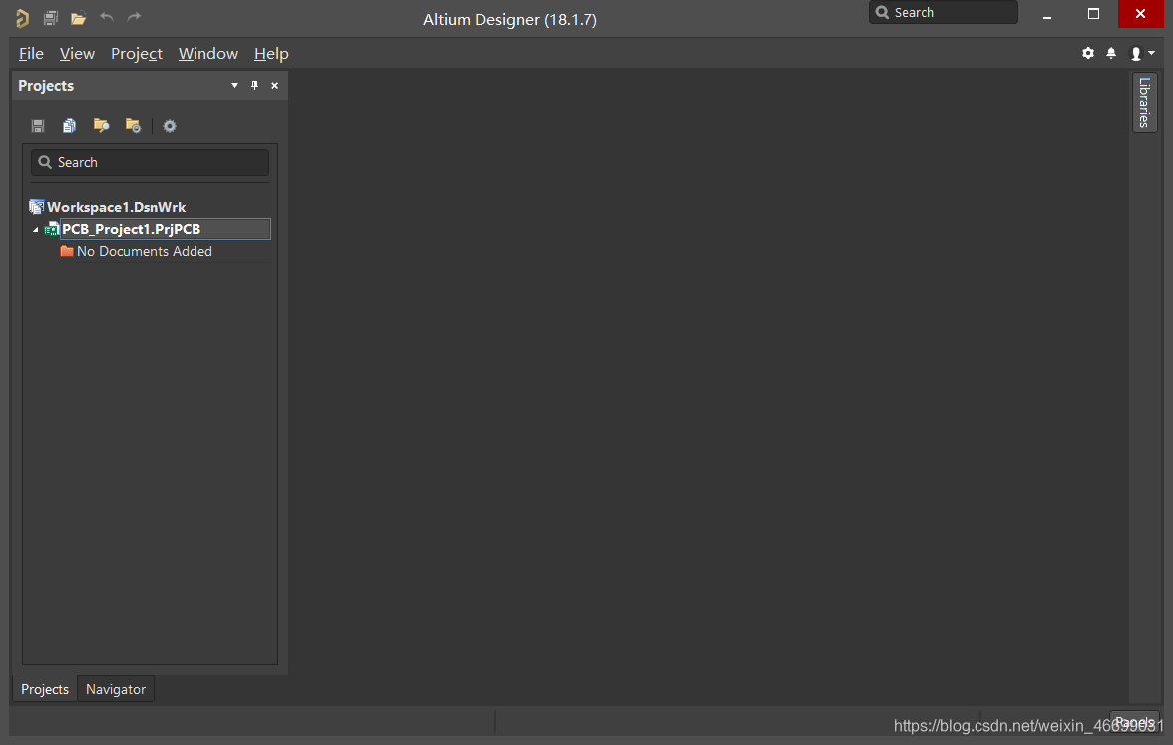Select PCB_Project1.PrjPCB project node
The width and height of the screenshot is (1173, 745).
pos(165,229)
